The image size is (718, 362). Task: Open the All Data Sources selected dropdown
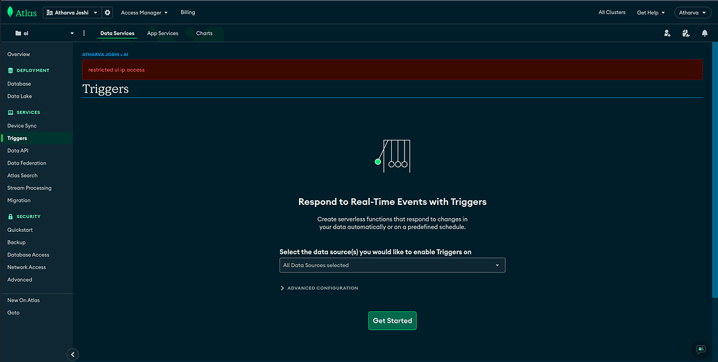tap(392, 265)
